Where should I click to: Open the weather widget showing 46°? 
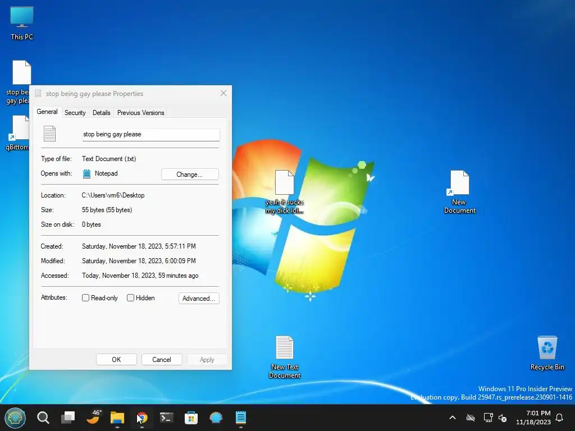tap(93, 417)
